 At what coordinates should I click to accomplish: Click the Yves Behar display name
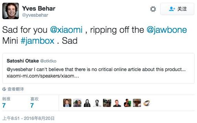pyautogui.click(x=39, y=9)
